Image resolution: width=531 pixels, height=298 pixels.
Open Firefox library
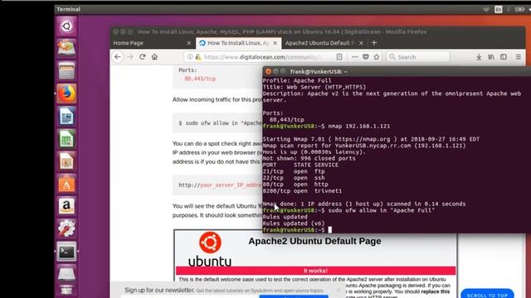coord(491,57)
